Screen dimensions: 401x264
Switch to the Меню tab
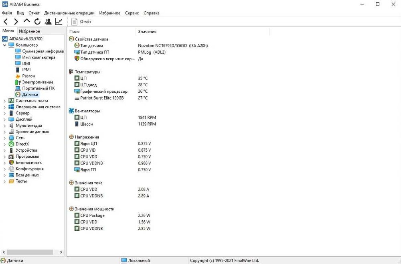tap(8, 31)
